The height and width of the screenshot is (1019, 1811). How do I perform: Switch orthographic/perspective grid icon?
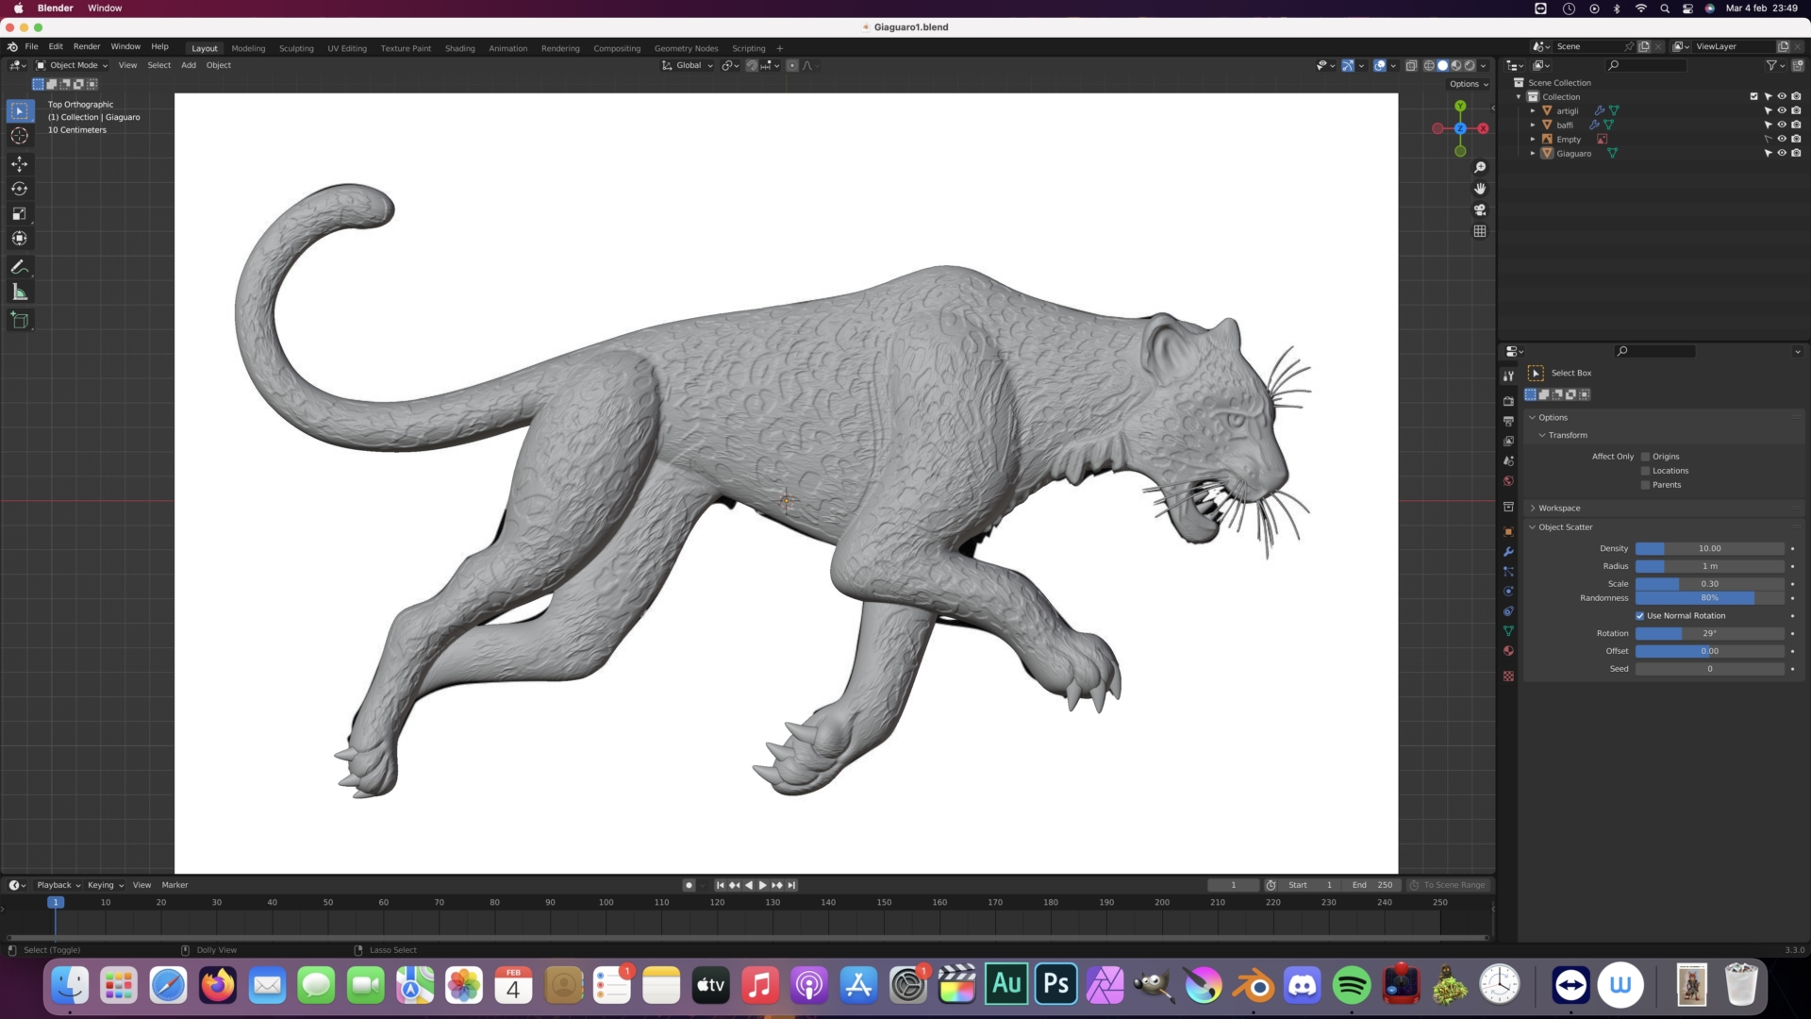(x=1480, y=231)
